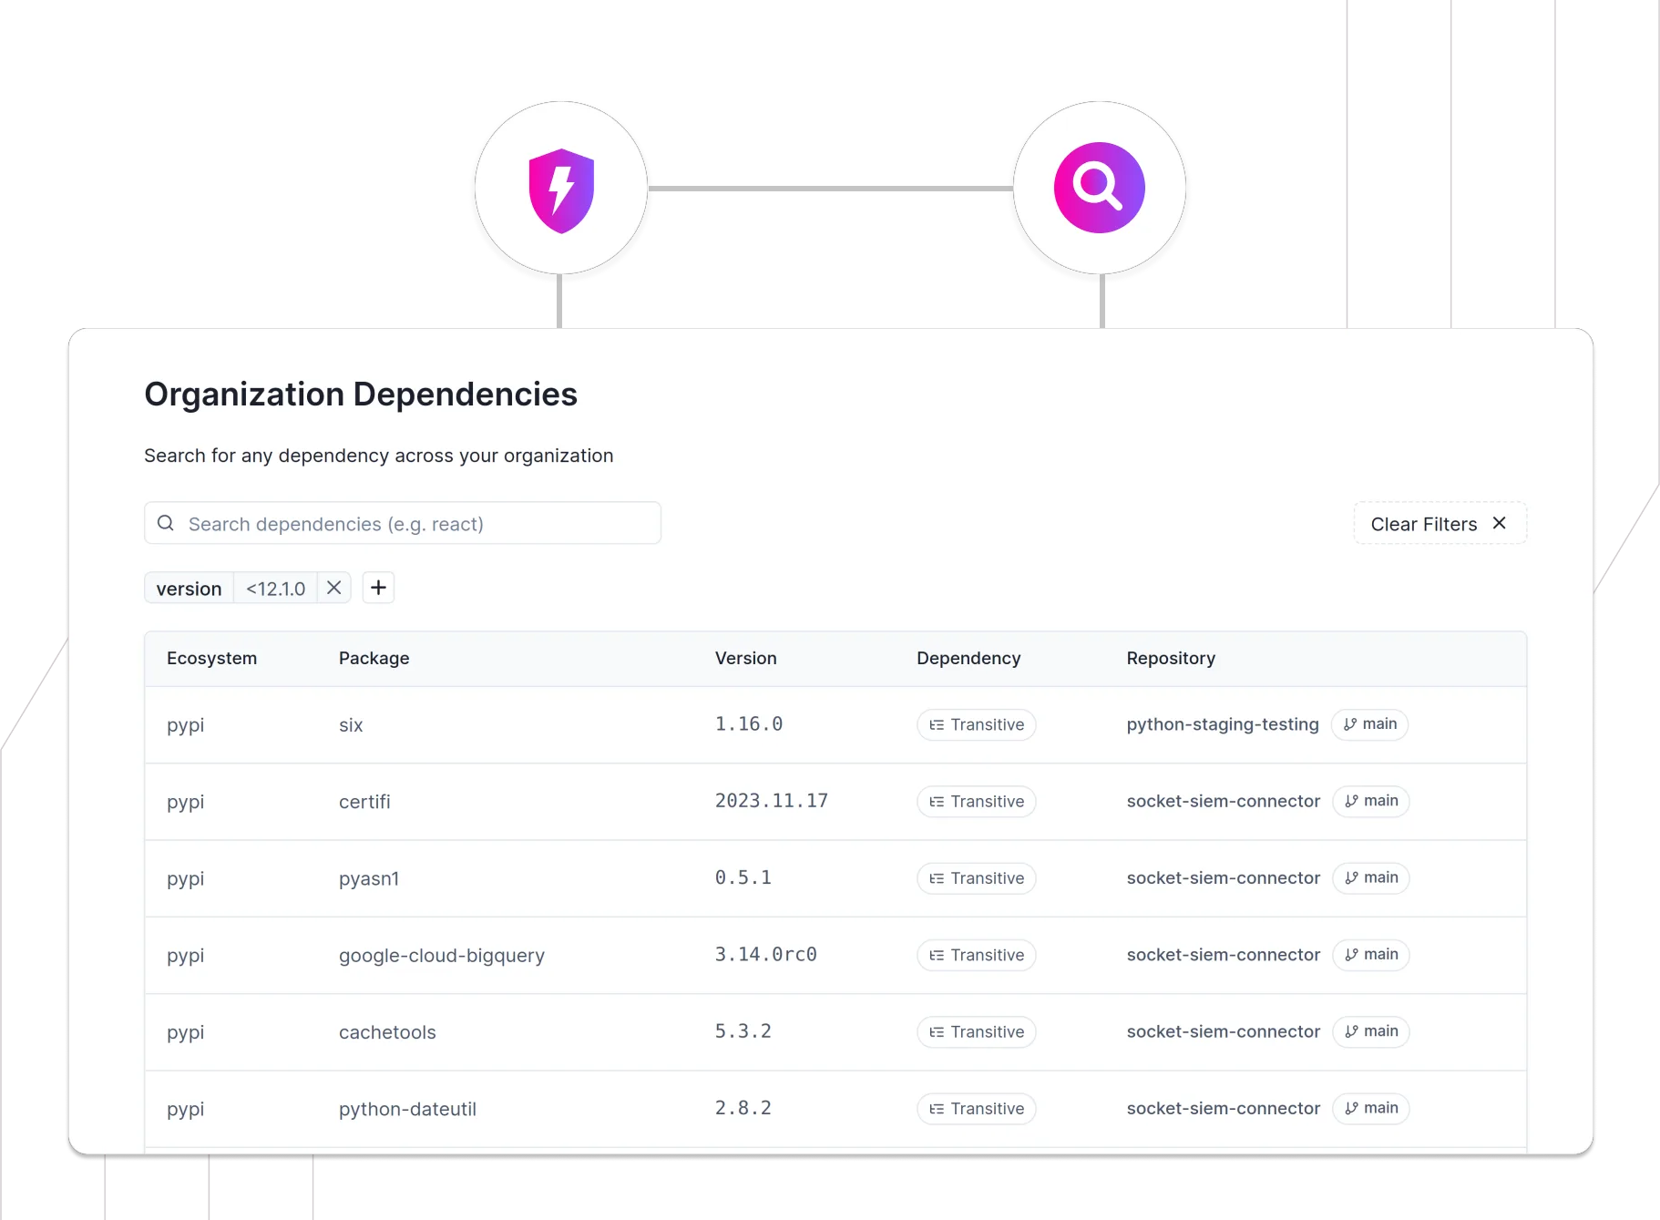Open the version filter value selector

point(275,588)
